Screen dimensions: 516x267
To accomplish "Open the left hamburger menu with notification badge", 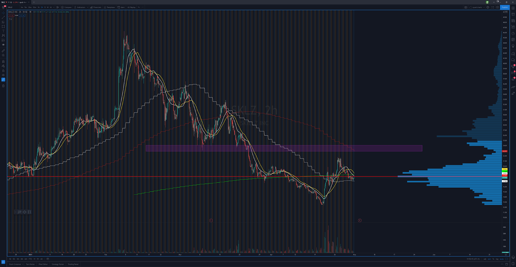I will click(x=4, y=7).
